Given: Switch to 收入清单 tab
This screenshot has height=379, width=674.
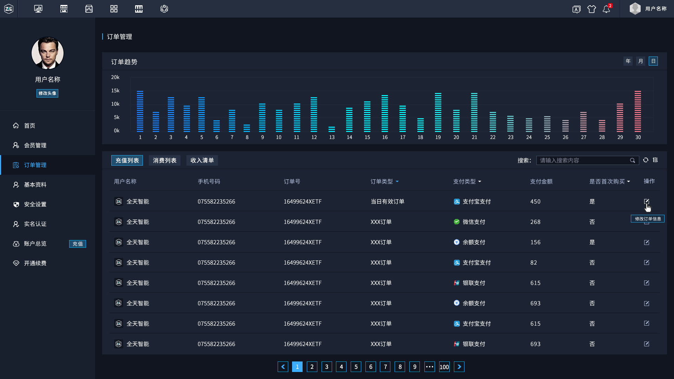Looking at the screenshot, I should [x=202, y=160].
